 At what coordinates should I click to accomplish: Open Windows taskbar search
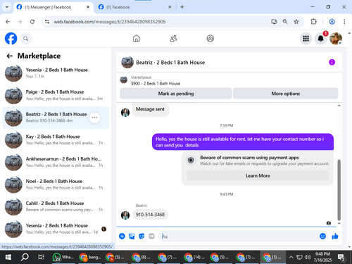tap(25, 257)
